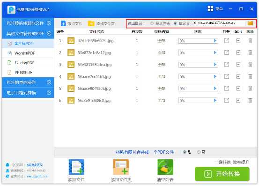
Task: Click image thumbnail icon of row 1
Action: point(71,41)
